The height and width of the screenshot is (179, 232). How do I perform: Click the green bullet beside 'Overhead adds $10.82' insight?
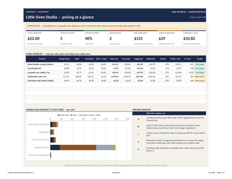138,149
